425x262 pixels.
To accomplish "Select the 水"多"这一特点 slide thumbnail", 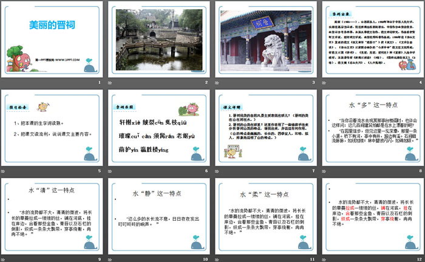I will (370, 129).
